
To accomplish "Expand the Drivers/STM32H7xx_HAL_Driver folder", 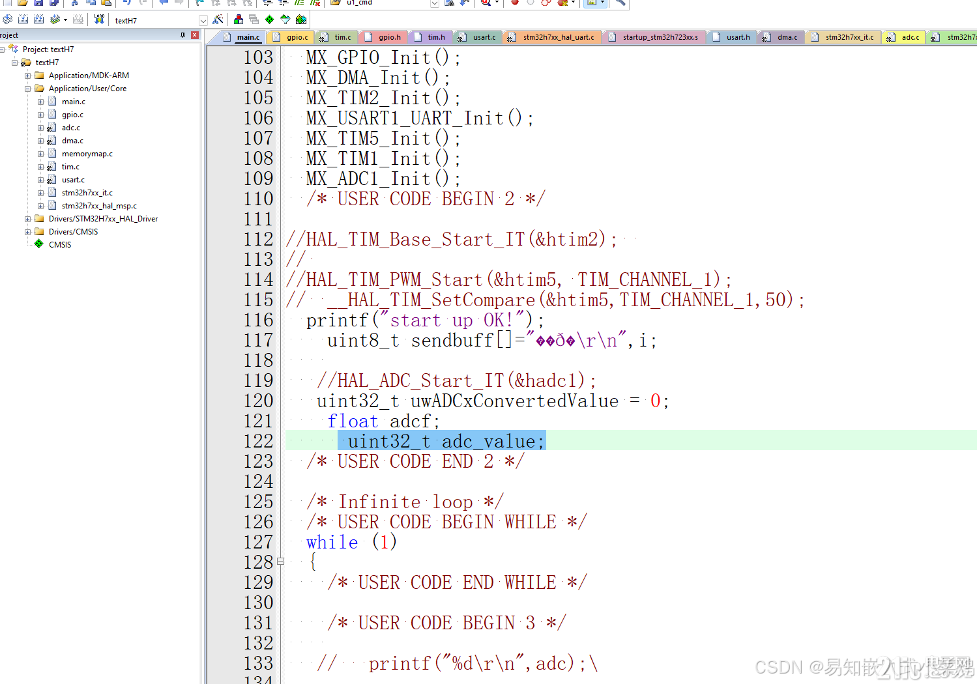I will coord(27,219).
